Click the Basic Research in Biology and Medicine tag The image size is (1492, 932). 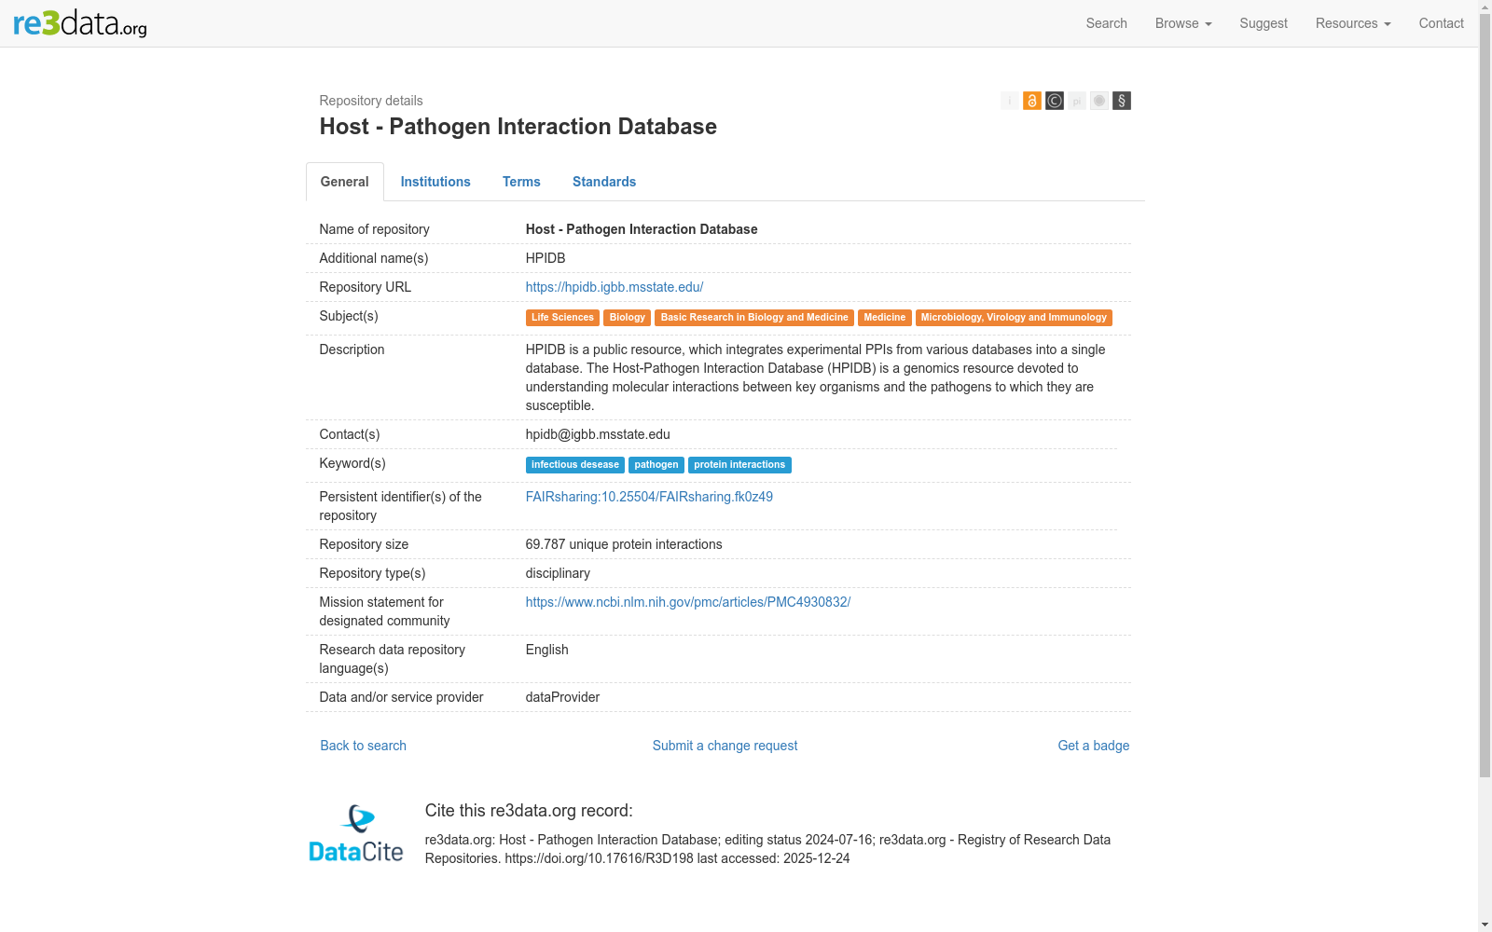[x=754, y=318]
